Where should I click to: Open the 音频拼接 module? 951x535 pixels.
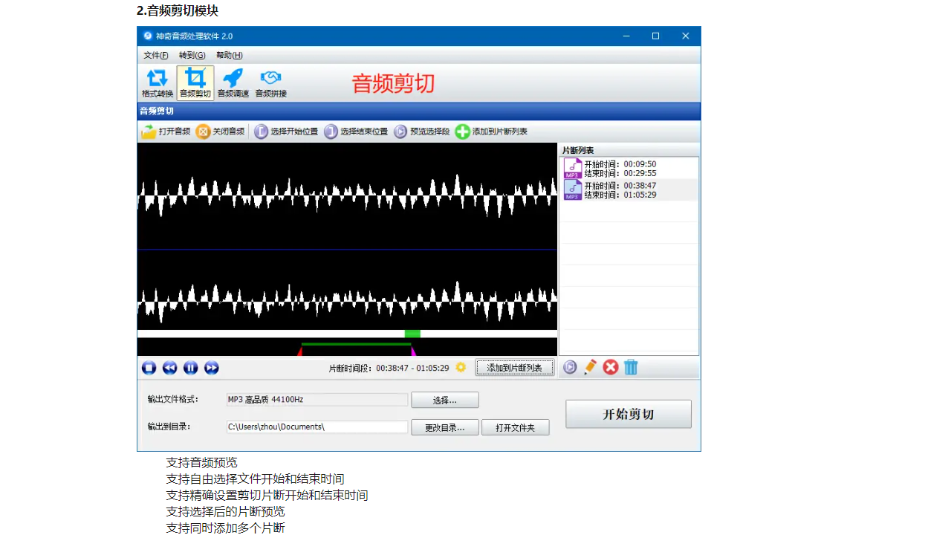click(x=270, y=82)
